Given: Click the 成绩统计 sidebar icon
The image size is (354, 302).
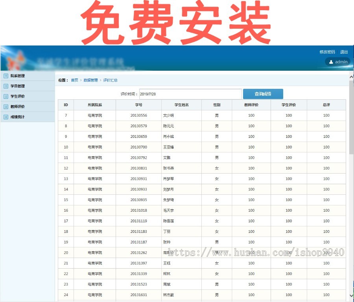Looking at the screenshot, I should 6,117.
